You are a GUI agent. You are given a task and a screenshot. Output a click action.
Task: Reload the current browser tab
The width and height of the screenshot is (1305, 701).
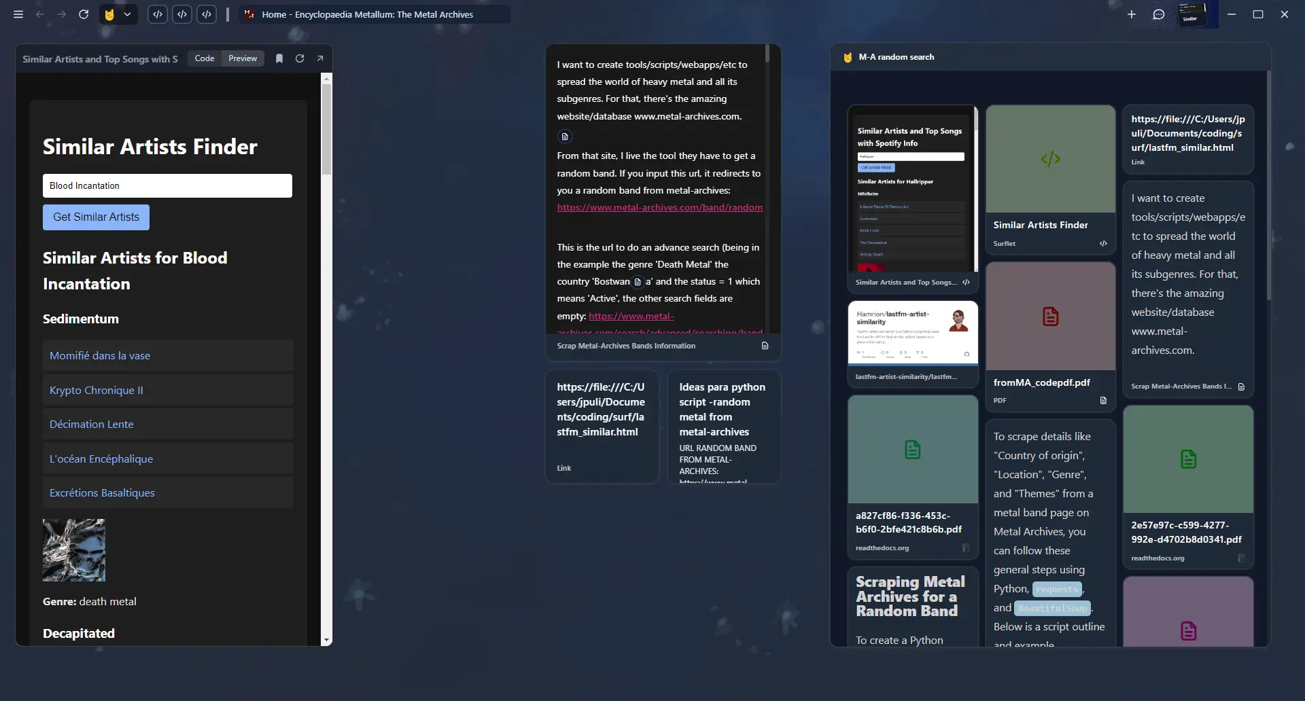pos(84,14)
